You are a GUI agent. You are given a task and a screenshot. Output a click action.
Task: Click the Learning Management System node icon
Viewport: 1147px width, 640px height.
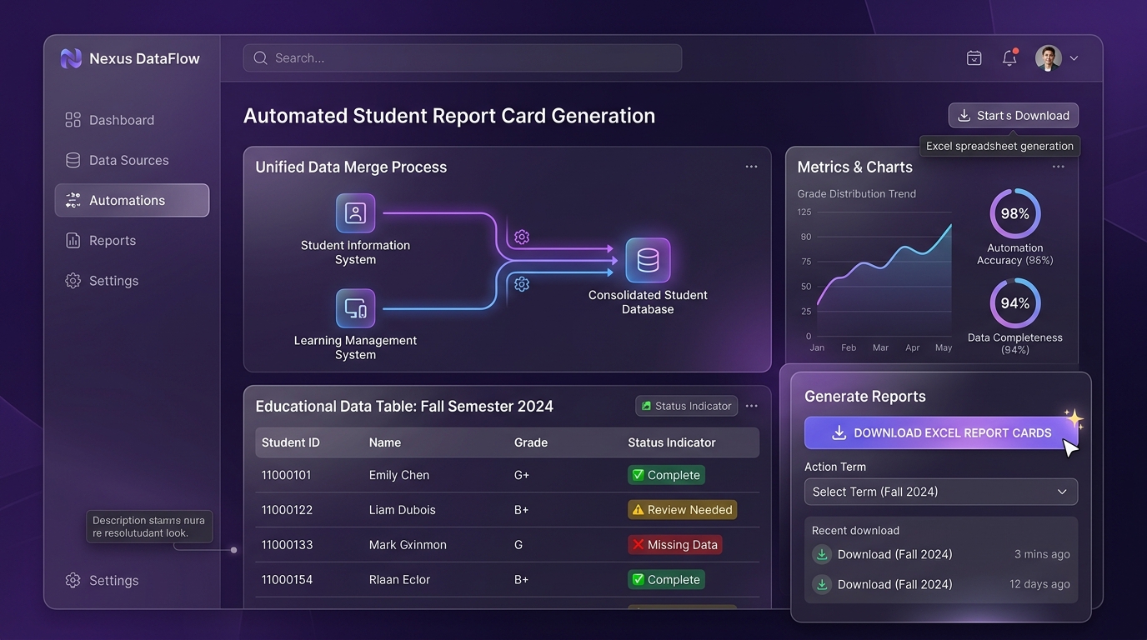click(x=356, y=308)
